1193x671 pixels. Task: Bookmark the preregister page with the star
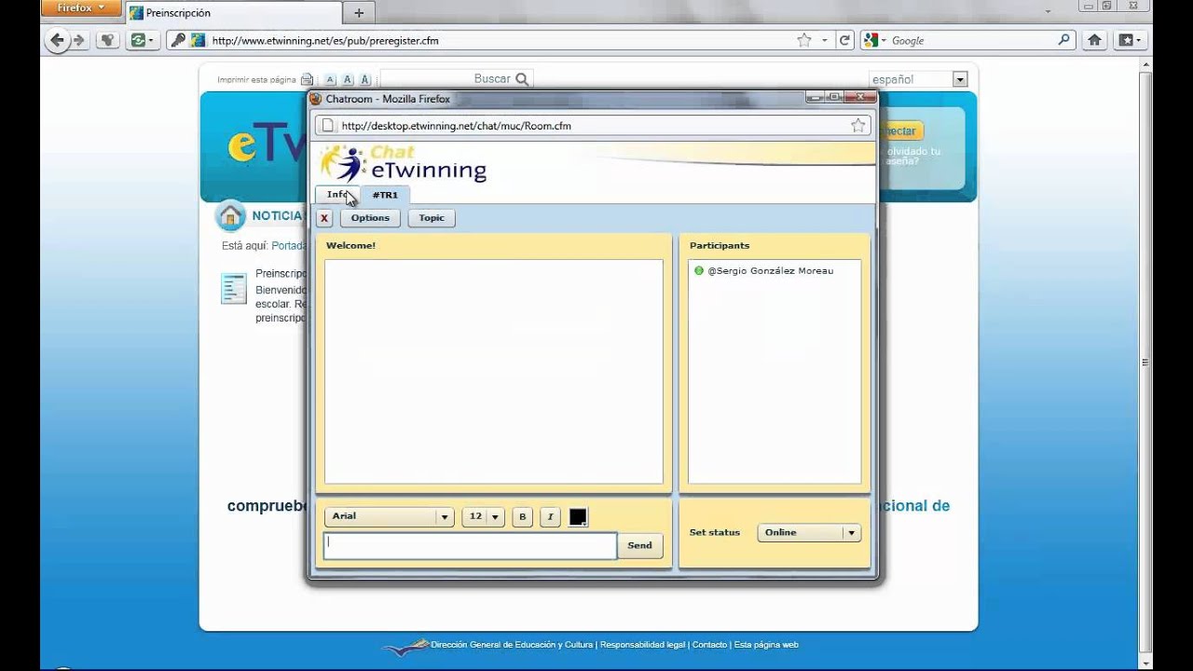pyautogui.click(x=803, y=40)
